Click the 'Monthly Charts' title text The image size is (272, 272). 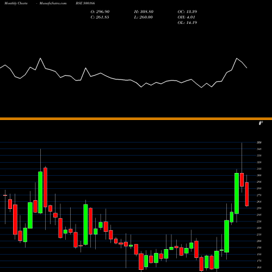click(x=16, y=3)
